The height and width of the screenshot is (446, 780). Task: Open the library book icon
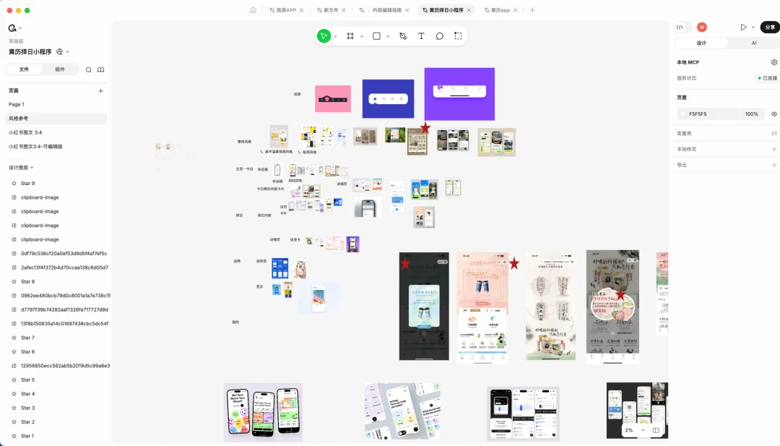(x=101, y=69)
